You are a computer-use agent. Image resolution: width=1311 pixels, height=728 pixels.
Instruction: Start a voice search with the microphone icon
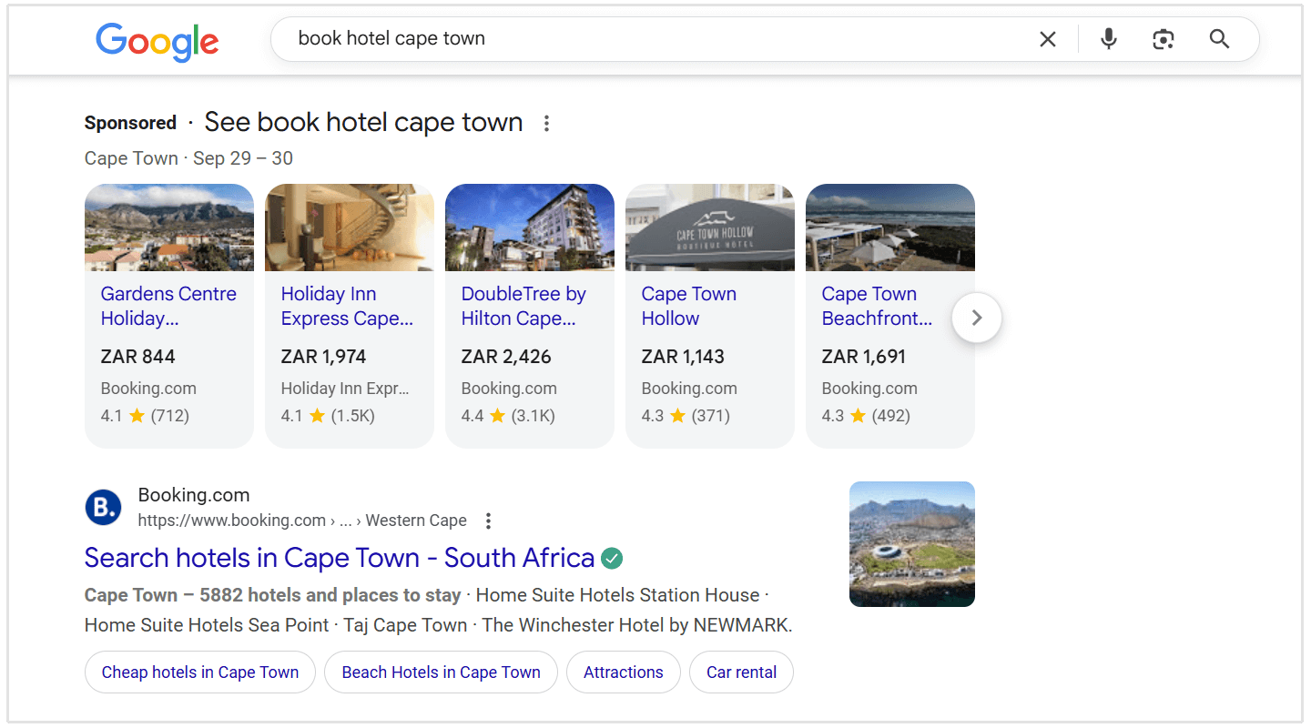click(x=1108, y=39)
